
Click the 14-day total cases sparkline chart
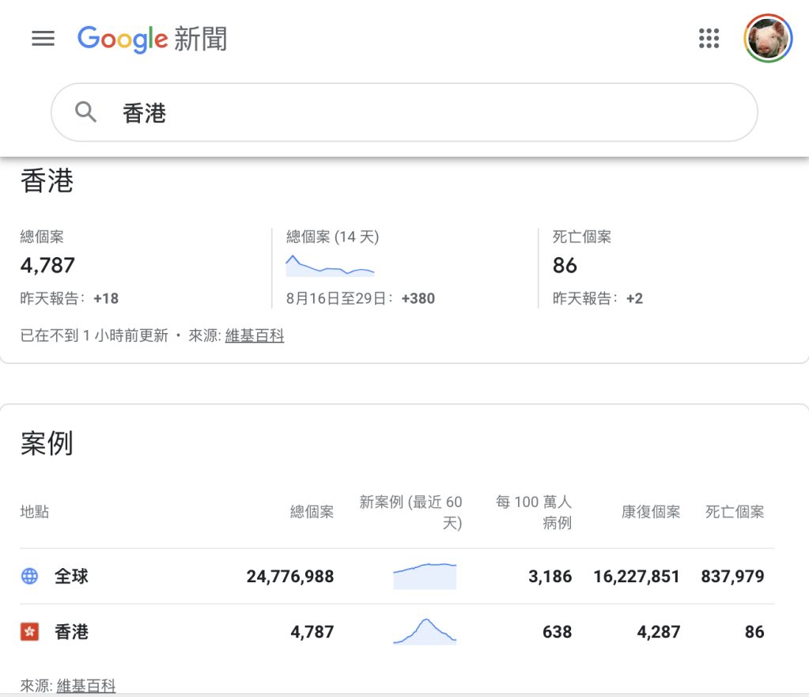click(330, 266)
